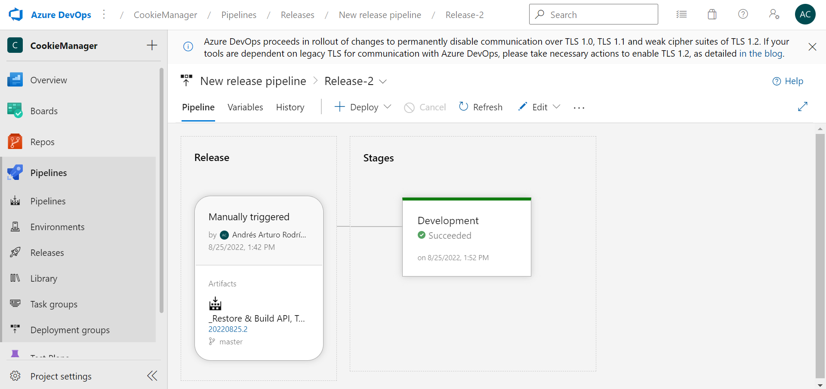Open the Release-2 breadcrumb
Screen dimensions: 826x389
(x=465, y=15)
